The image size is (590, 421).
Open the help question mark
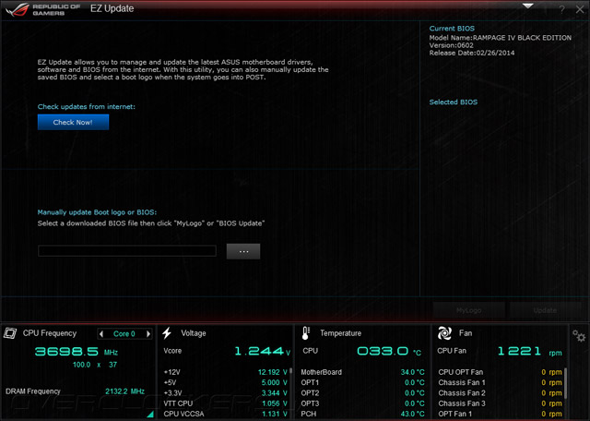click(561, 10)
